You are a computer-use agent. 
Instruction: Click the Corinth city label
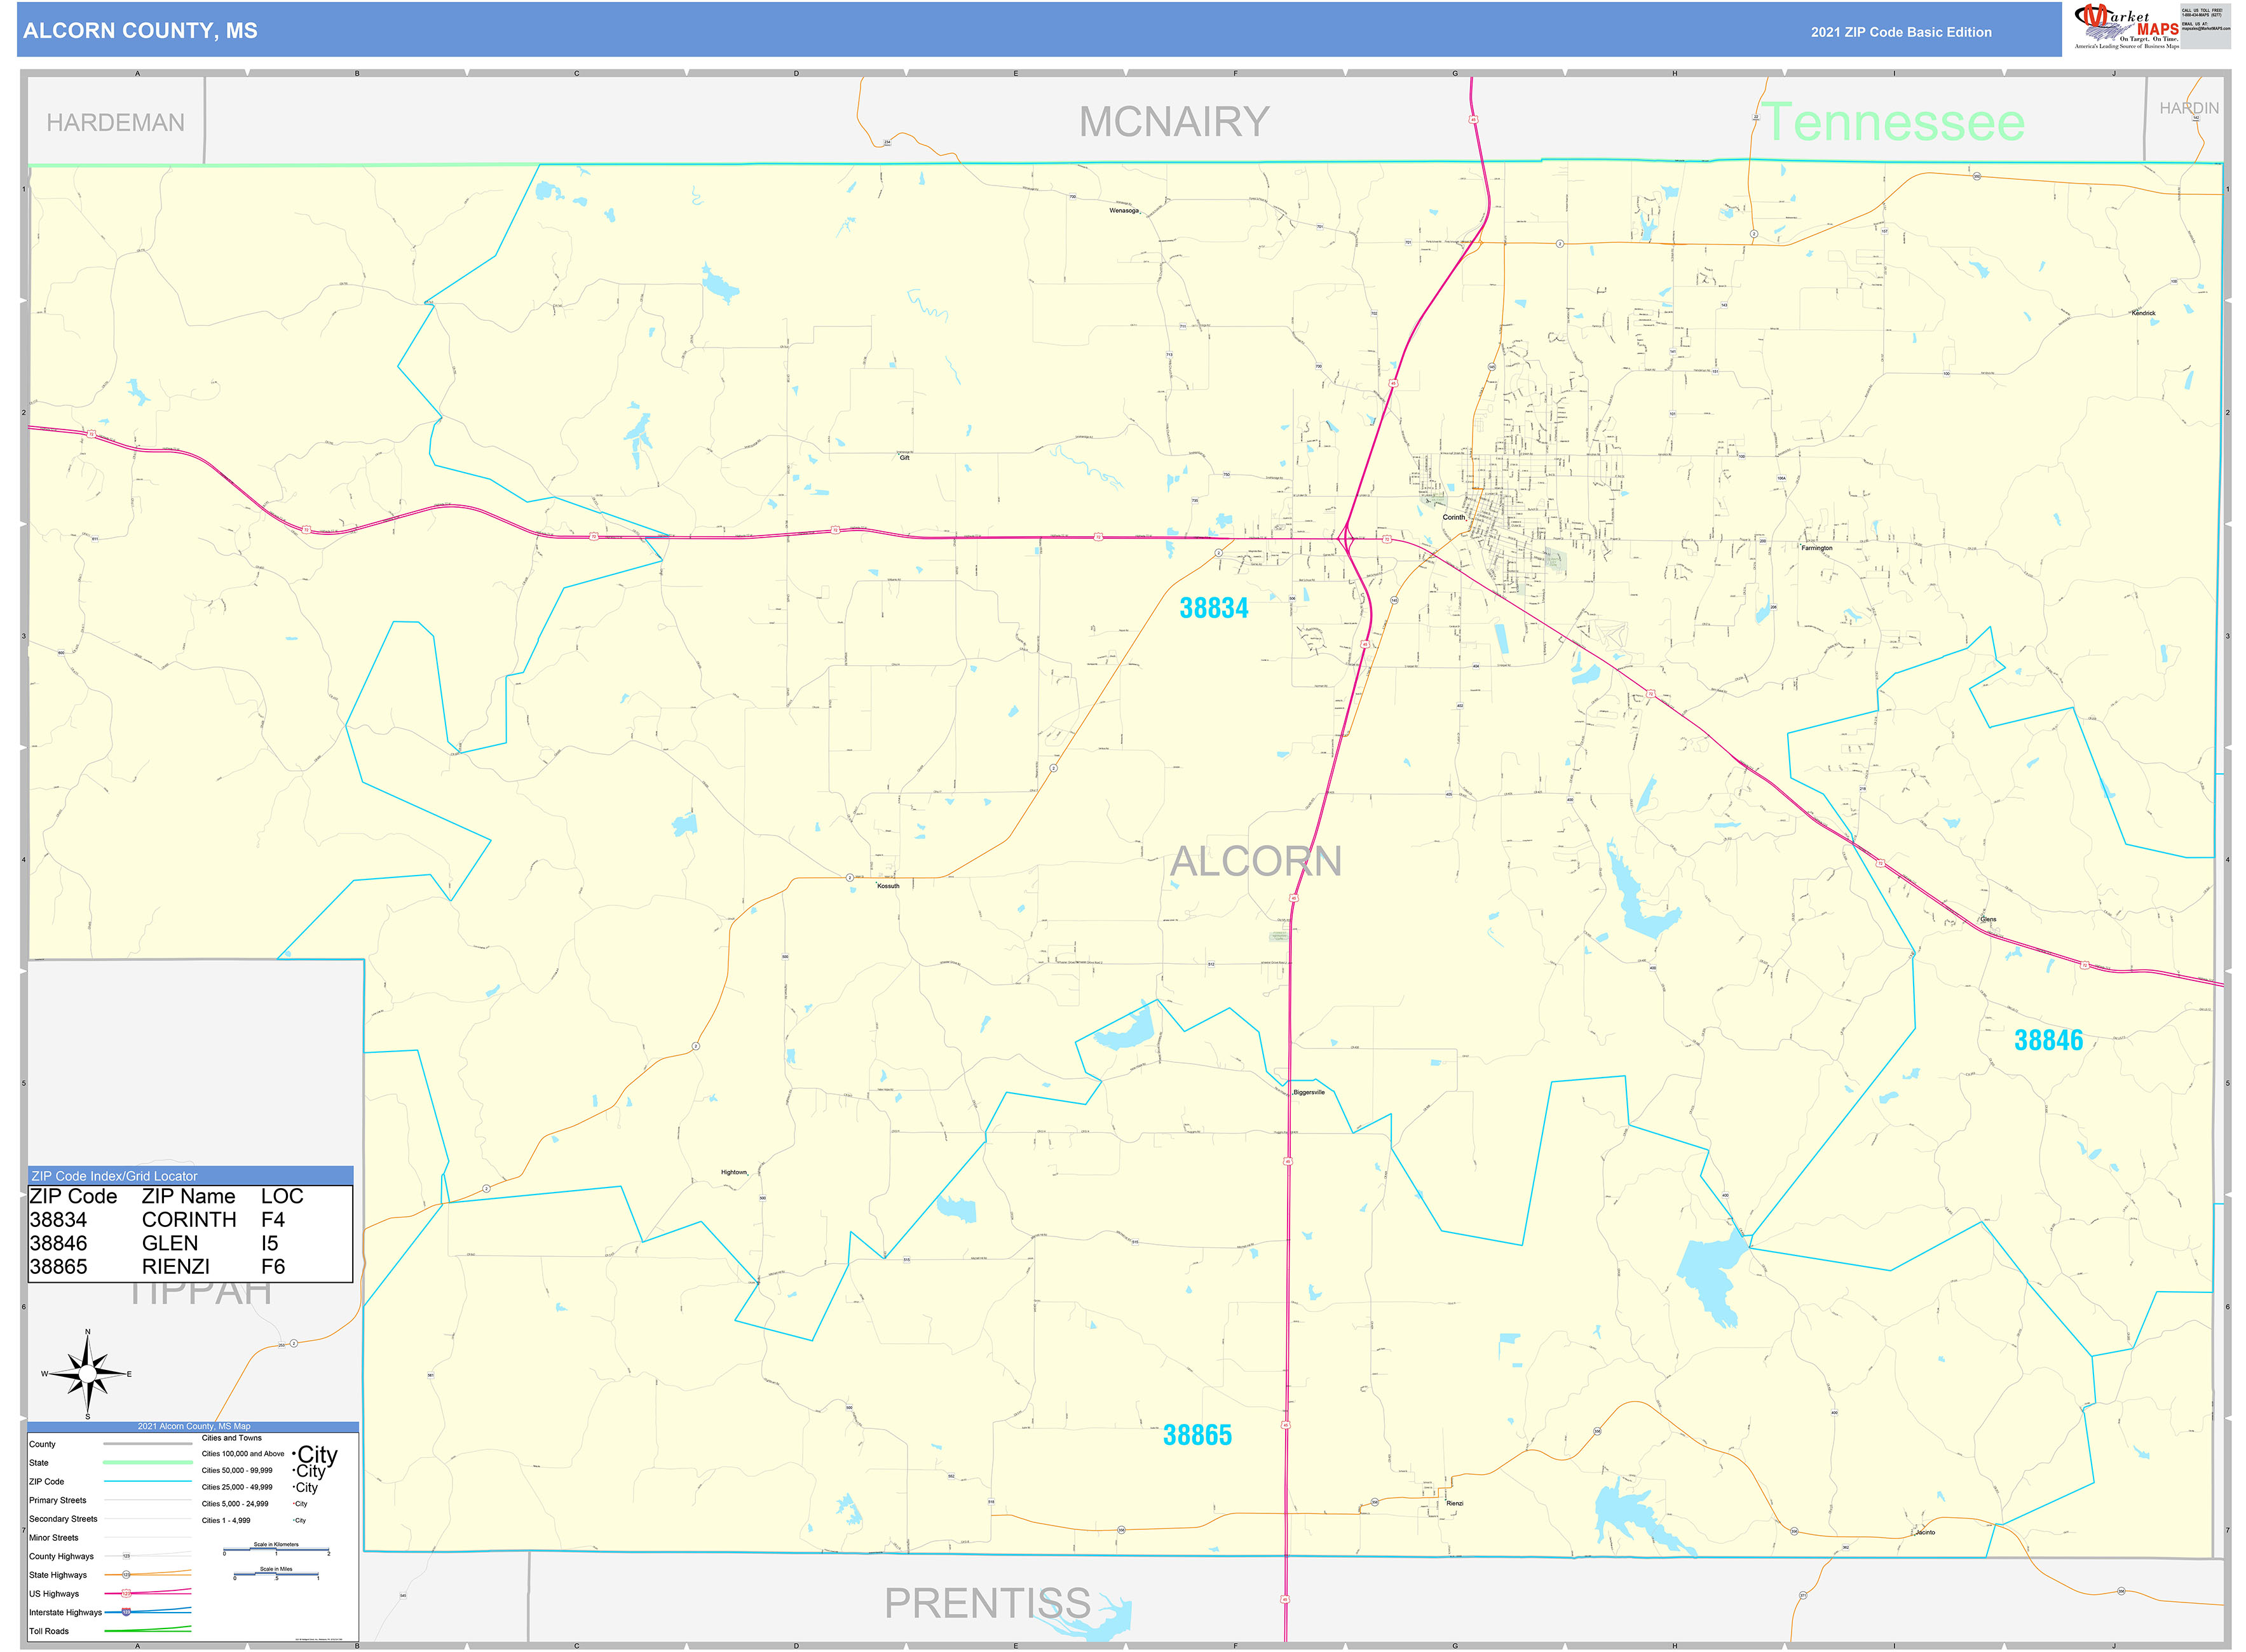1453,517
